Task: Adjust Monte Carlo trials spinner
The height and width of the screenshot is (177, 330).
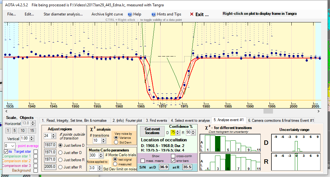Action: [101, 156]
